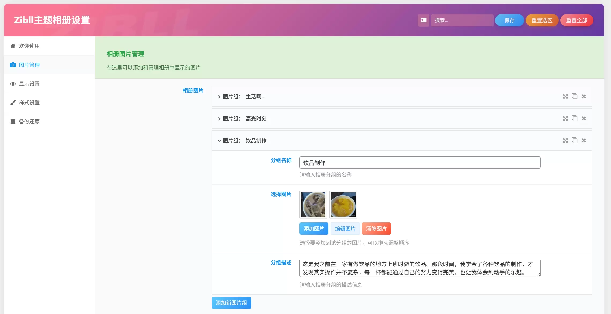Viewport: 611px width, 314px height.
Task: Expand the 生活啊~ group chevron
Action: (x=219, y=97)
